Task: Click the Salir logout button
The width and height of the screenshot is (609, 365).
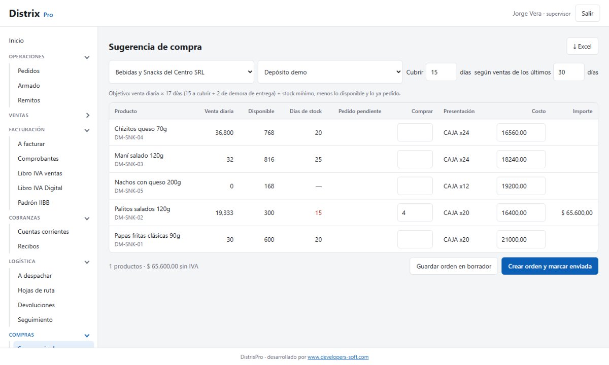Action: pos(587,14)
